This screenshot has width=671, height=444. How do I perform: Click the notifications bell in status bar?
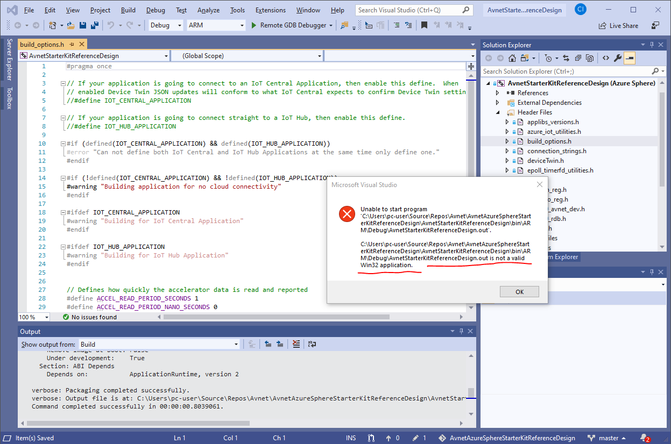point(644,438)
